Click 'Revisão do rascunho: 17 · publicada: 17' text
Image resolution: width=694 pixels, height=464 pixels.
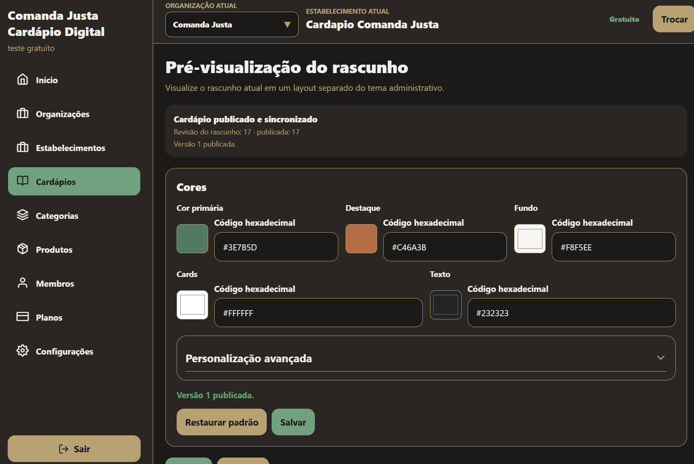click(x=236, y=132)
